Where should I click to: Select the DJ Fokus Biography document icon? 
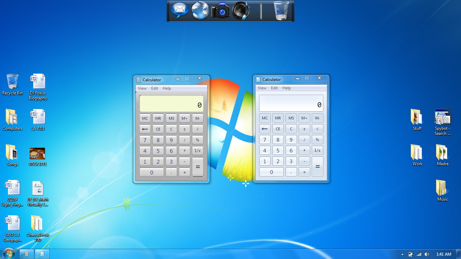(x=38, y=87)
